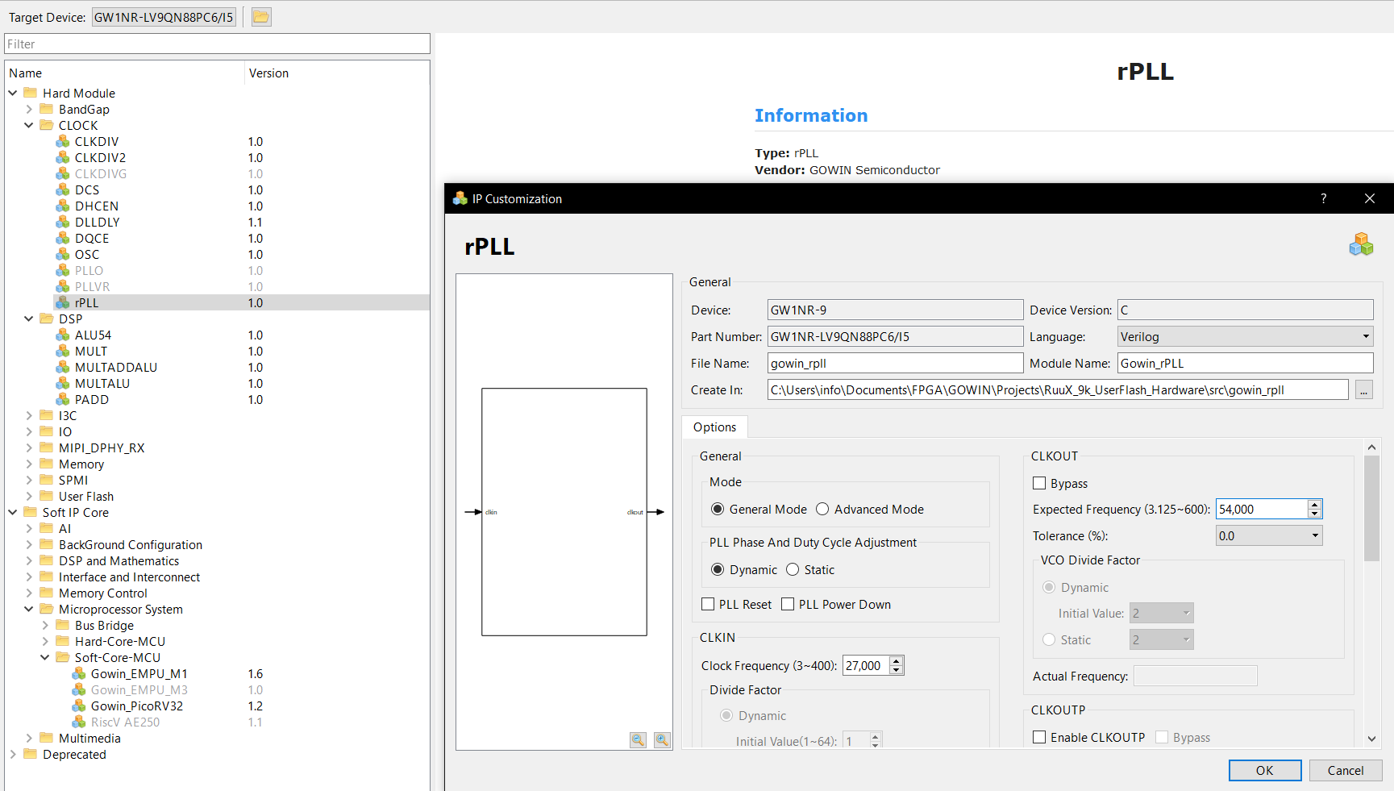Expand the BandGap folder

(29, 109)
